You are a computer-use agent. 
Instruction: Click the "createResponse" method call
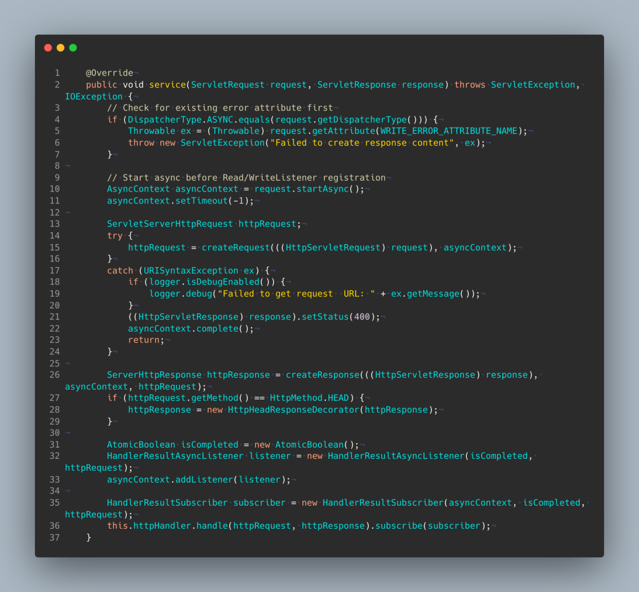pos(322,375)
